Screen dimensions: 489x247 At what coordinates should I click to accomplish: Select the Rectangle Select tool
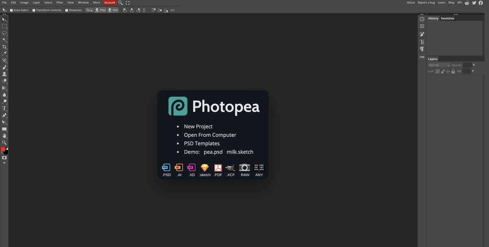[x=4, y=26]
